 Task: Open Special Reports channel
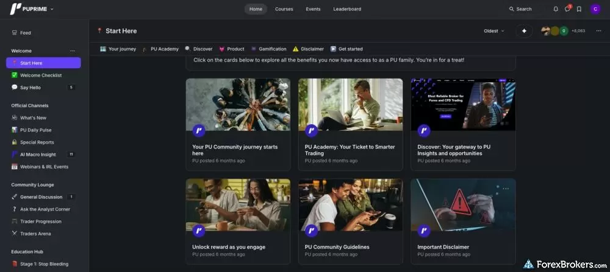pyautogui.click(x=43, y=142)
